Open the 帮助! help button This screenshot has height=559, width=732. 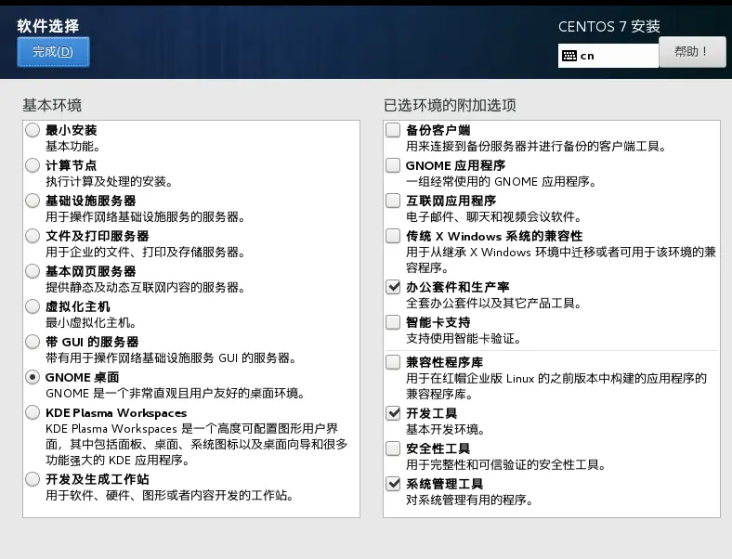692,52
